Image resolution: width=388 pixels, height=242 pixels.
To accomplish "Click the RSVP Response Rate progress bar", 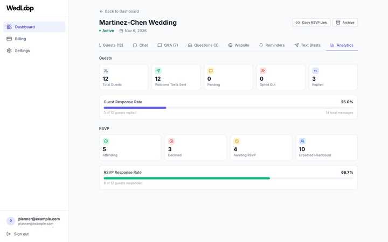I will pos(228,179).
